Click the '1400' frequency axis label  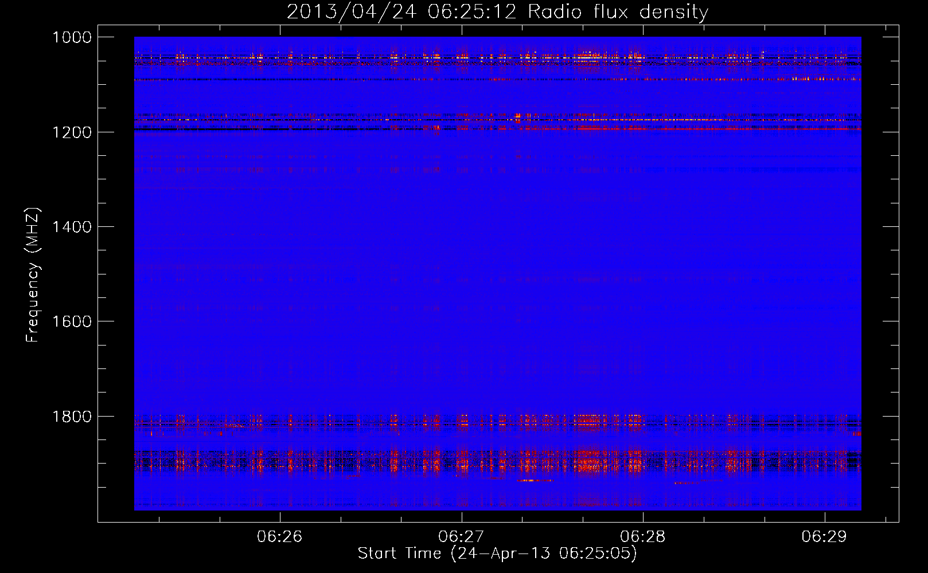[x=72, y=227]
